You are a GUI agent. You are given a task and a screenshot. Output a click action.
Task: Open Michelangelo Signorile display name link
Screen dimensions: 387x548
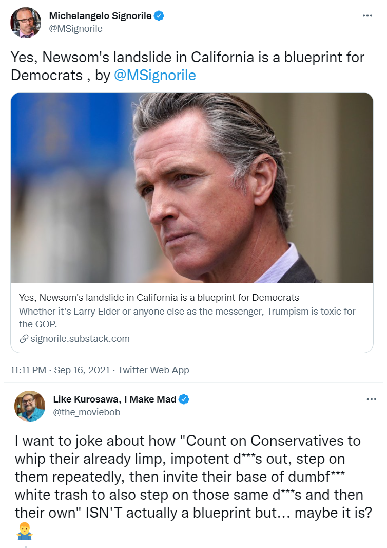tap(100, 16)
